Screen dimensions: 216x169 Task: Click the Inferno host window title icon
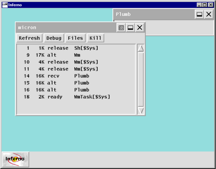click(x=5, y=5)
